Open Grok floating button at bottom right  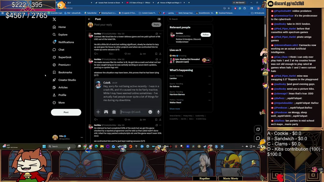tap(258, 129)
